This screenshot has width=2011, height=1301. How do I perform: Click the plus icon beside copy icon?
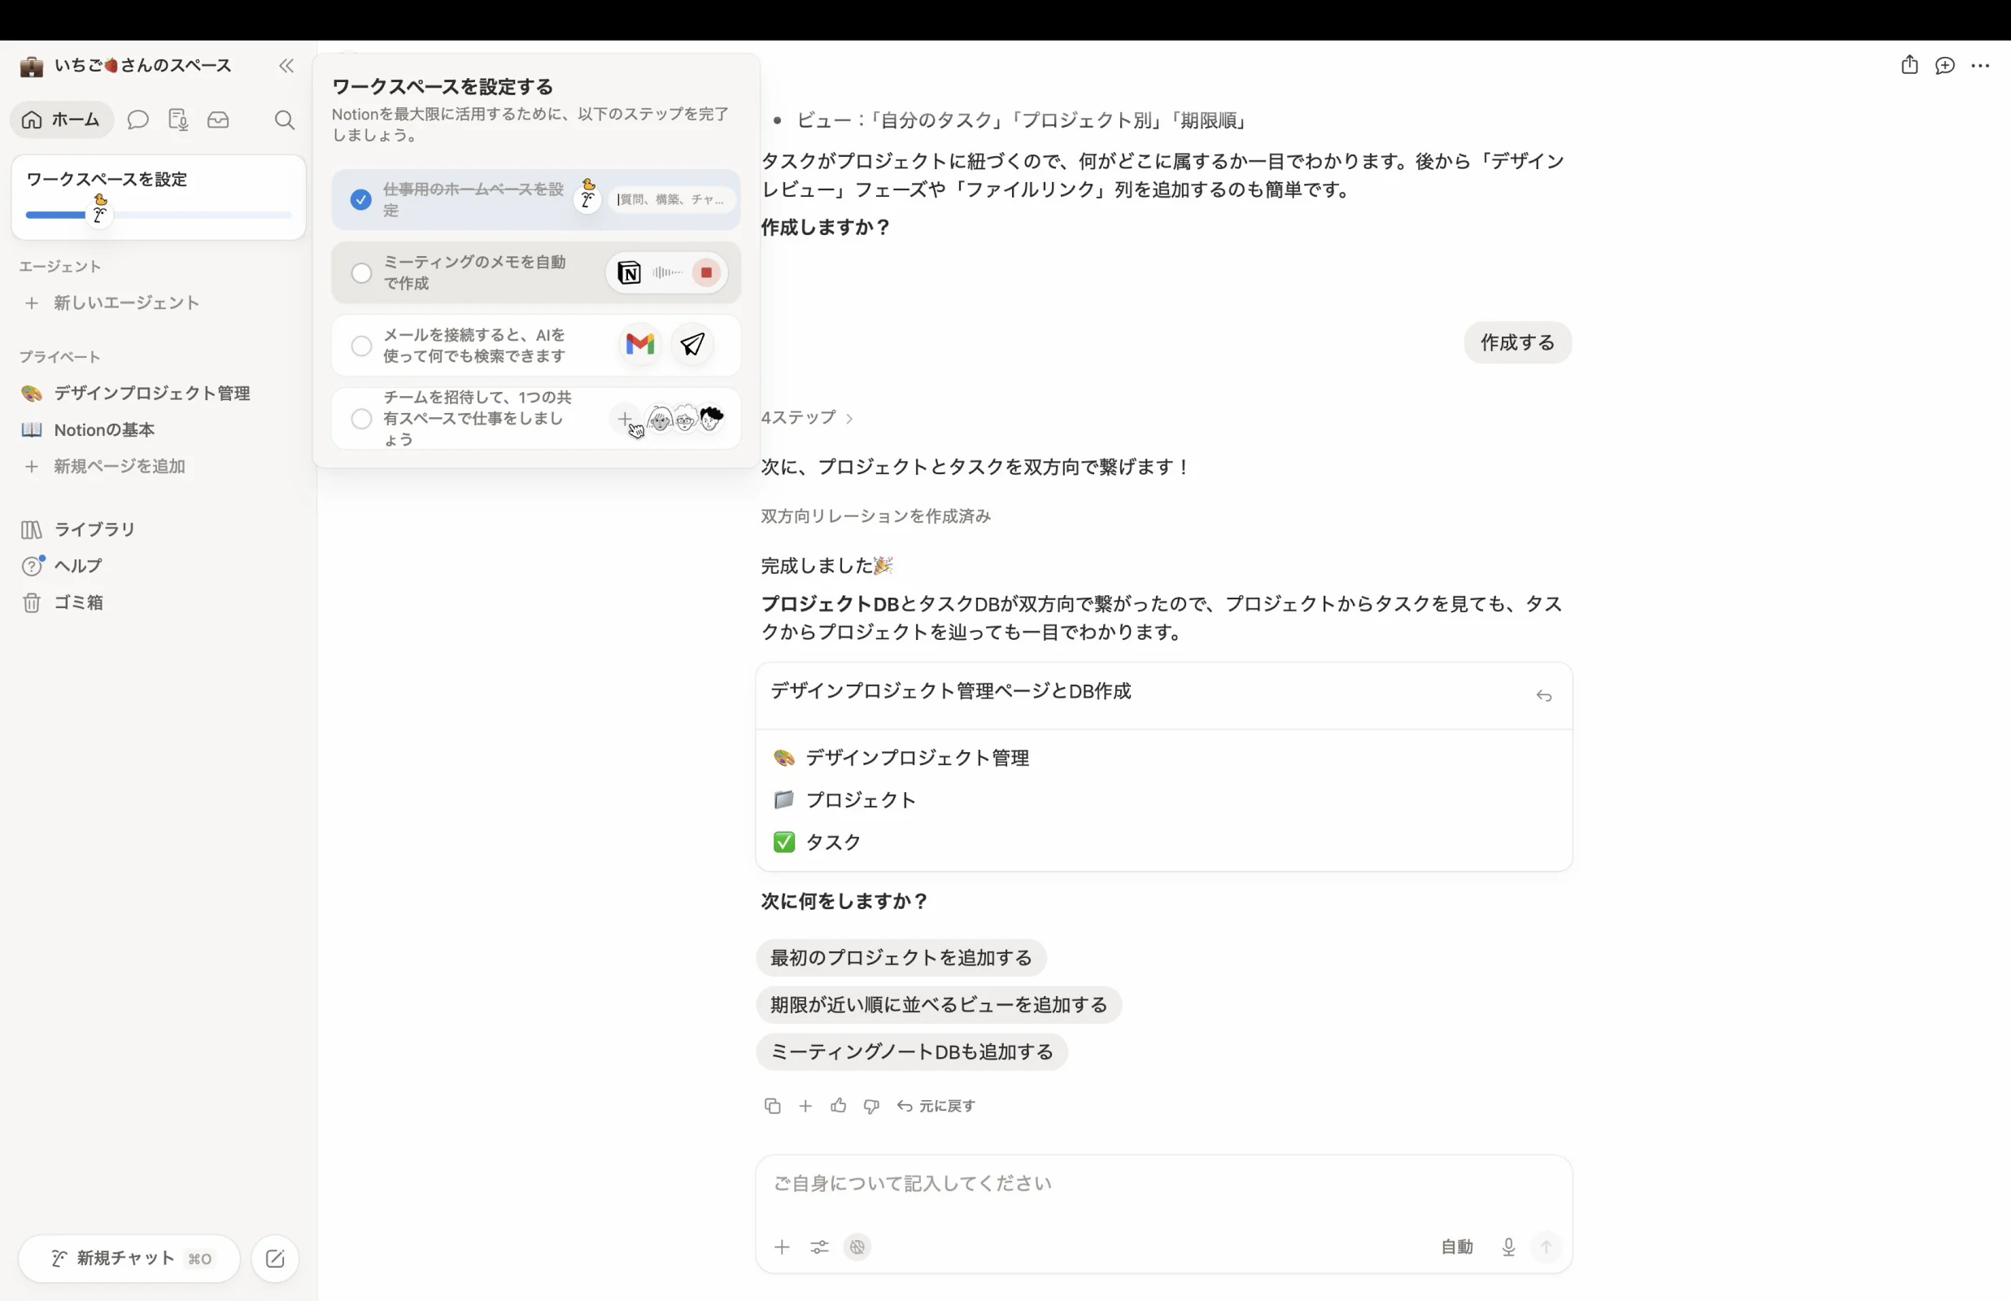[x=805, y=1106]
